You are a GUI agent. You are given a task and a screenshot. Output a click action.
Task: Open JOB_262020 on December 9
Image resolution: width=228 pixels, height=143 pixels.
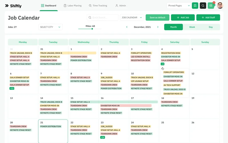(x=106, y=78)
